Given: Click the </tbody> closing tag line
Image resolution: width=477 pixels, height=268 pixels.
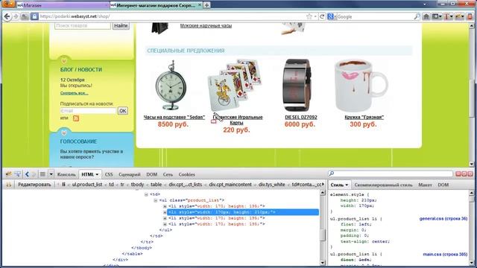Looking at the screenshot, I should 142,248.
